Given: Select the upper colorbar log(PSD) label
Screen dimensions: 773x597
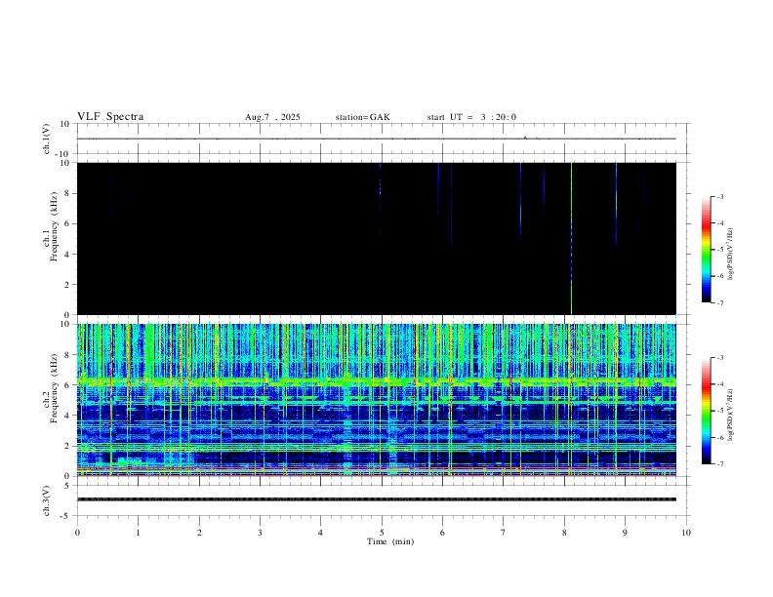Looking at the screenshot, I should [x=731, y=254].
